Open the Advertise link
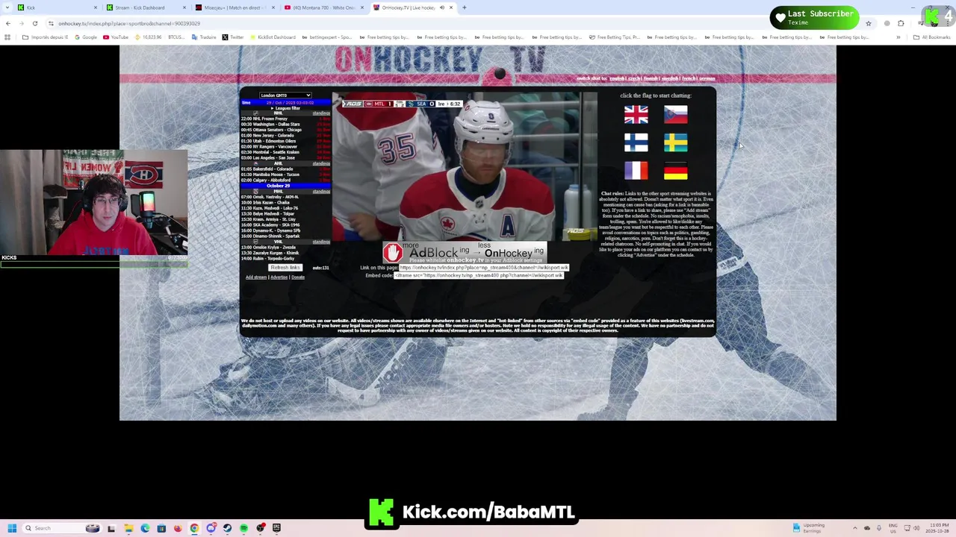Viewport: 956px width, 537px height. tap(279, 277)
